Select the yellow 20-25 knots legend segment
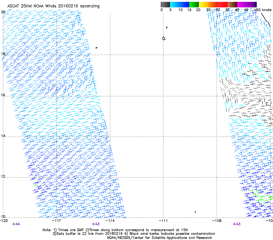 (x=204, y=4)
